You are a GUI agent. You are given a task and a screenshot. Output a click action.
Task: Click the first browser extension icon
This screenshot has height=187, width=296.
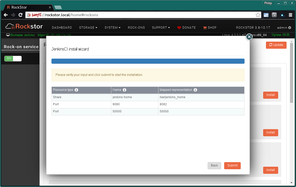tap(266, 15)
